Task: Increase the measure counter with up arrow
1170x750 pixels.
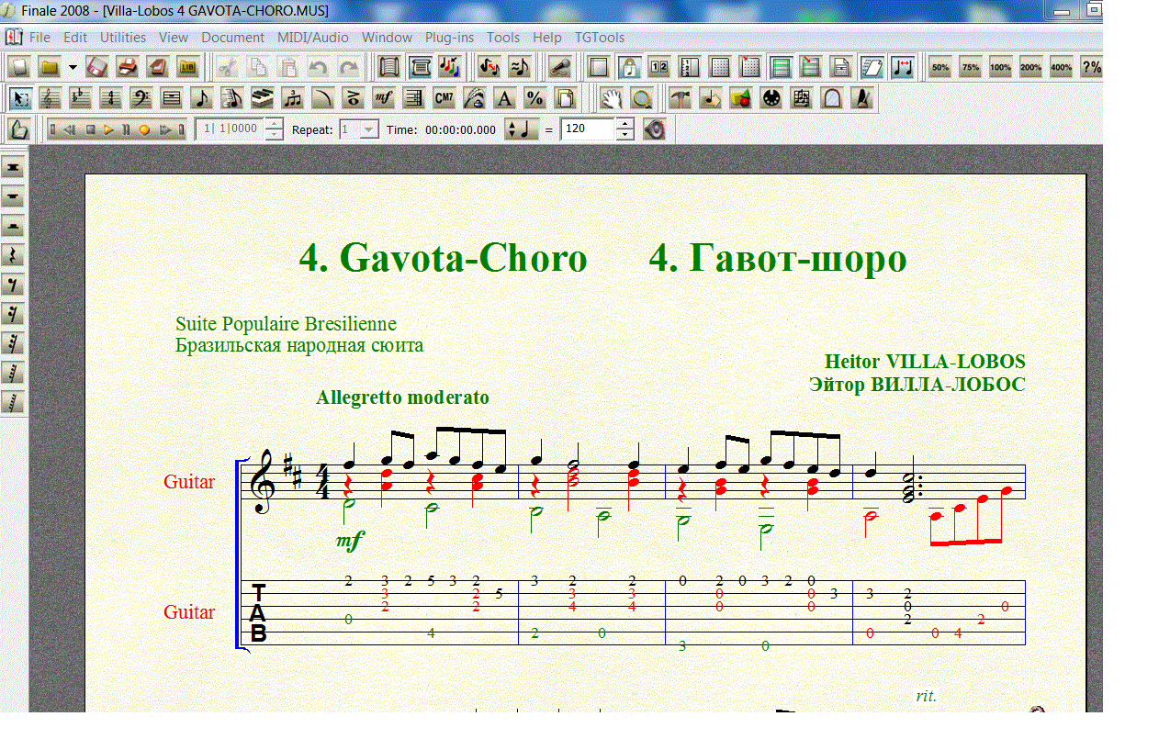Action: [x=274, y=124]
